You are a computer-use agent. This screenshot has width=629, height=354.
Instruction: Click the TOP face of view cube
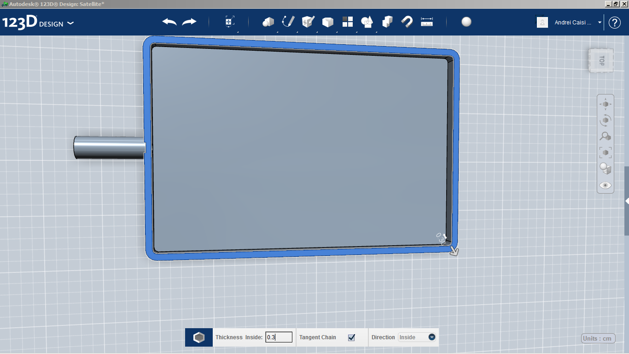pyautogui.click(x=601, y=60)
